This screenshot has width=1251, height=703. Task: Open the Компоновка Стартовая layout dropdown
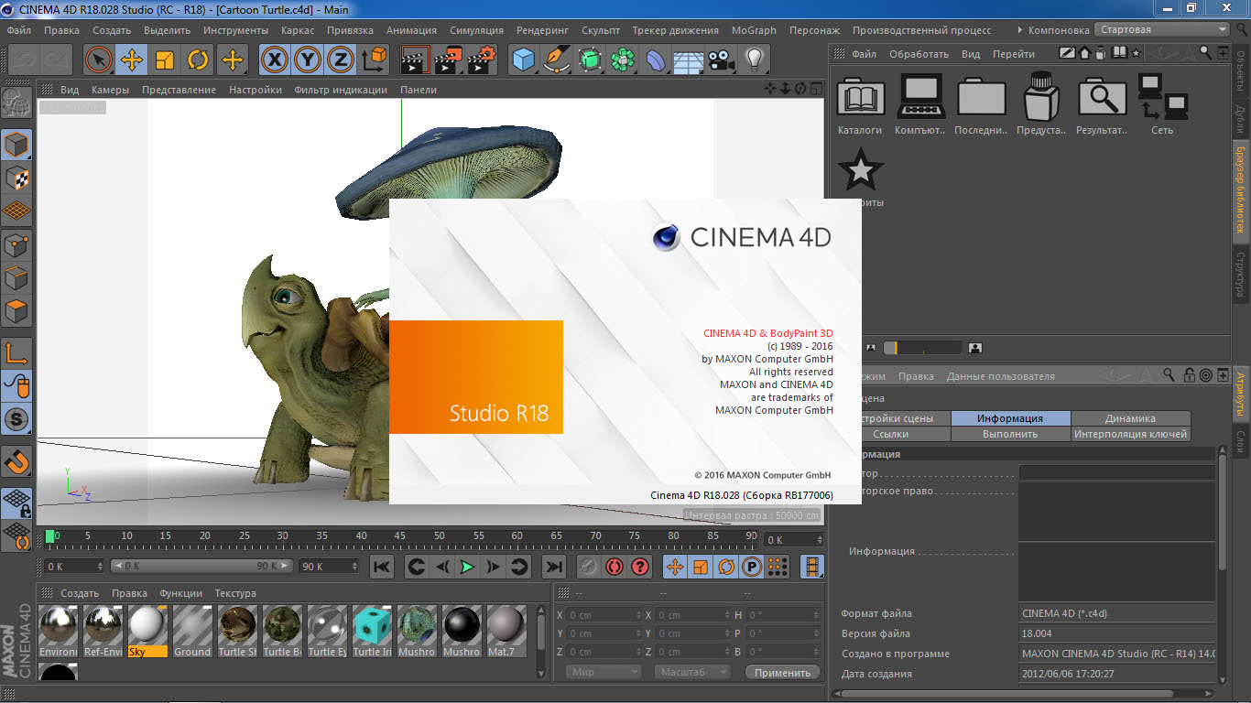click(1162, 29)
